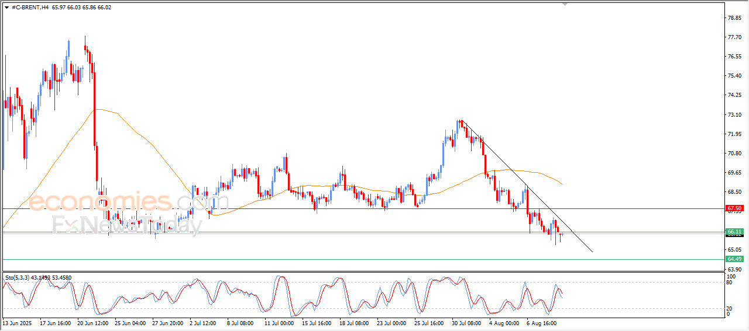Image resolution: width=749 pixels, height=331 pixels.
Task: Click the red 67.50 price level tag
Action: [734, 208]
